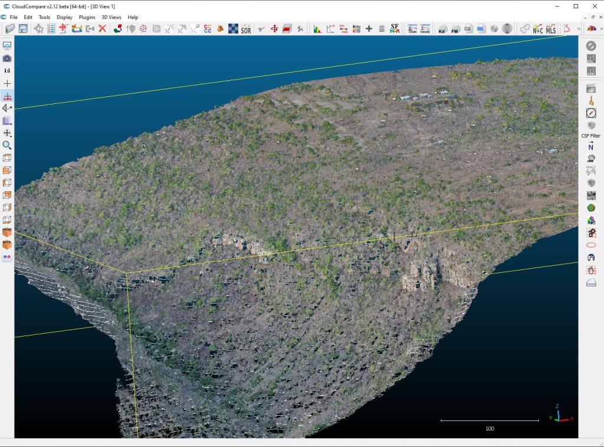Viewport: 604px width, 447px height.
Task: Set the FRONT view cube button
Action: tap(7, 232)
